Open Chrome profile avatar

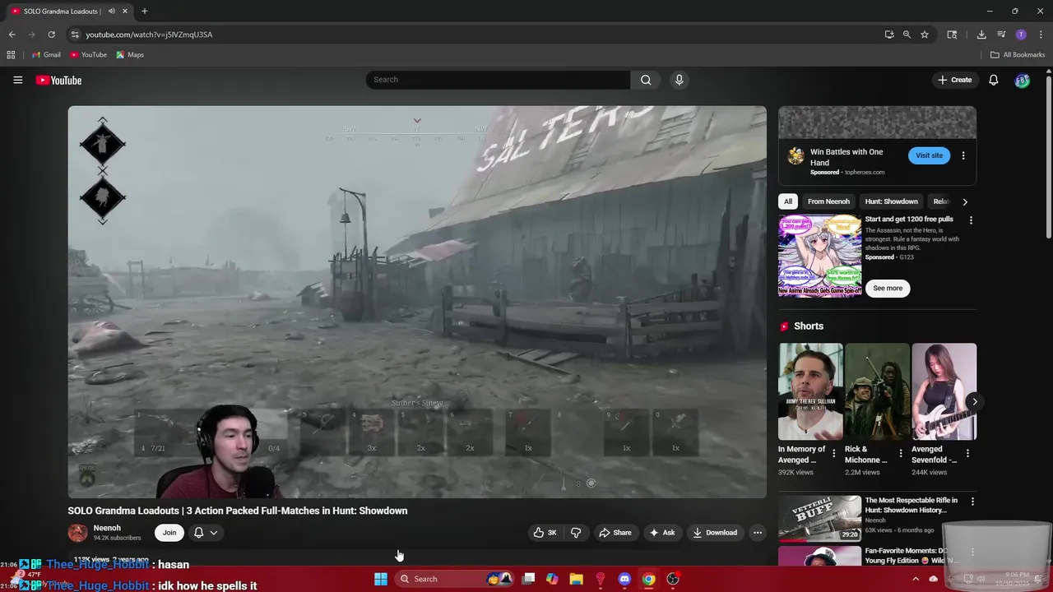[1021, 35]
